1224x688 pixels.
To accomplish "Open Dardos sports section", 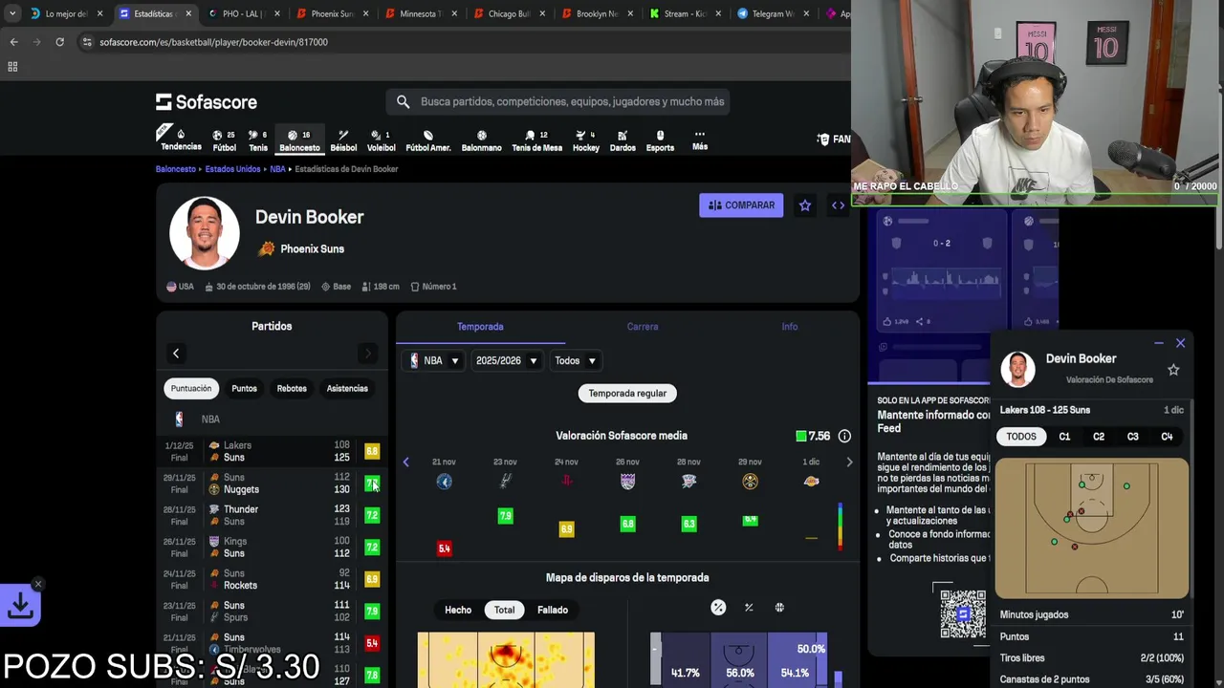I will (623, 140).
